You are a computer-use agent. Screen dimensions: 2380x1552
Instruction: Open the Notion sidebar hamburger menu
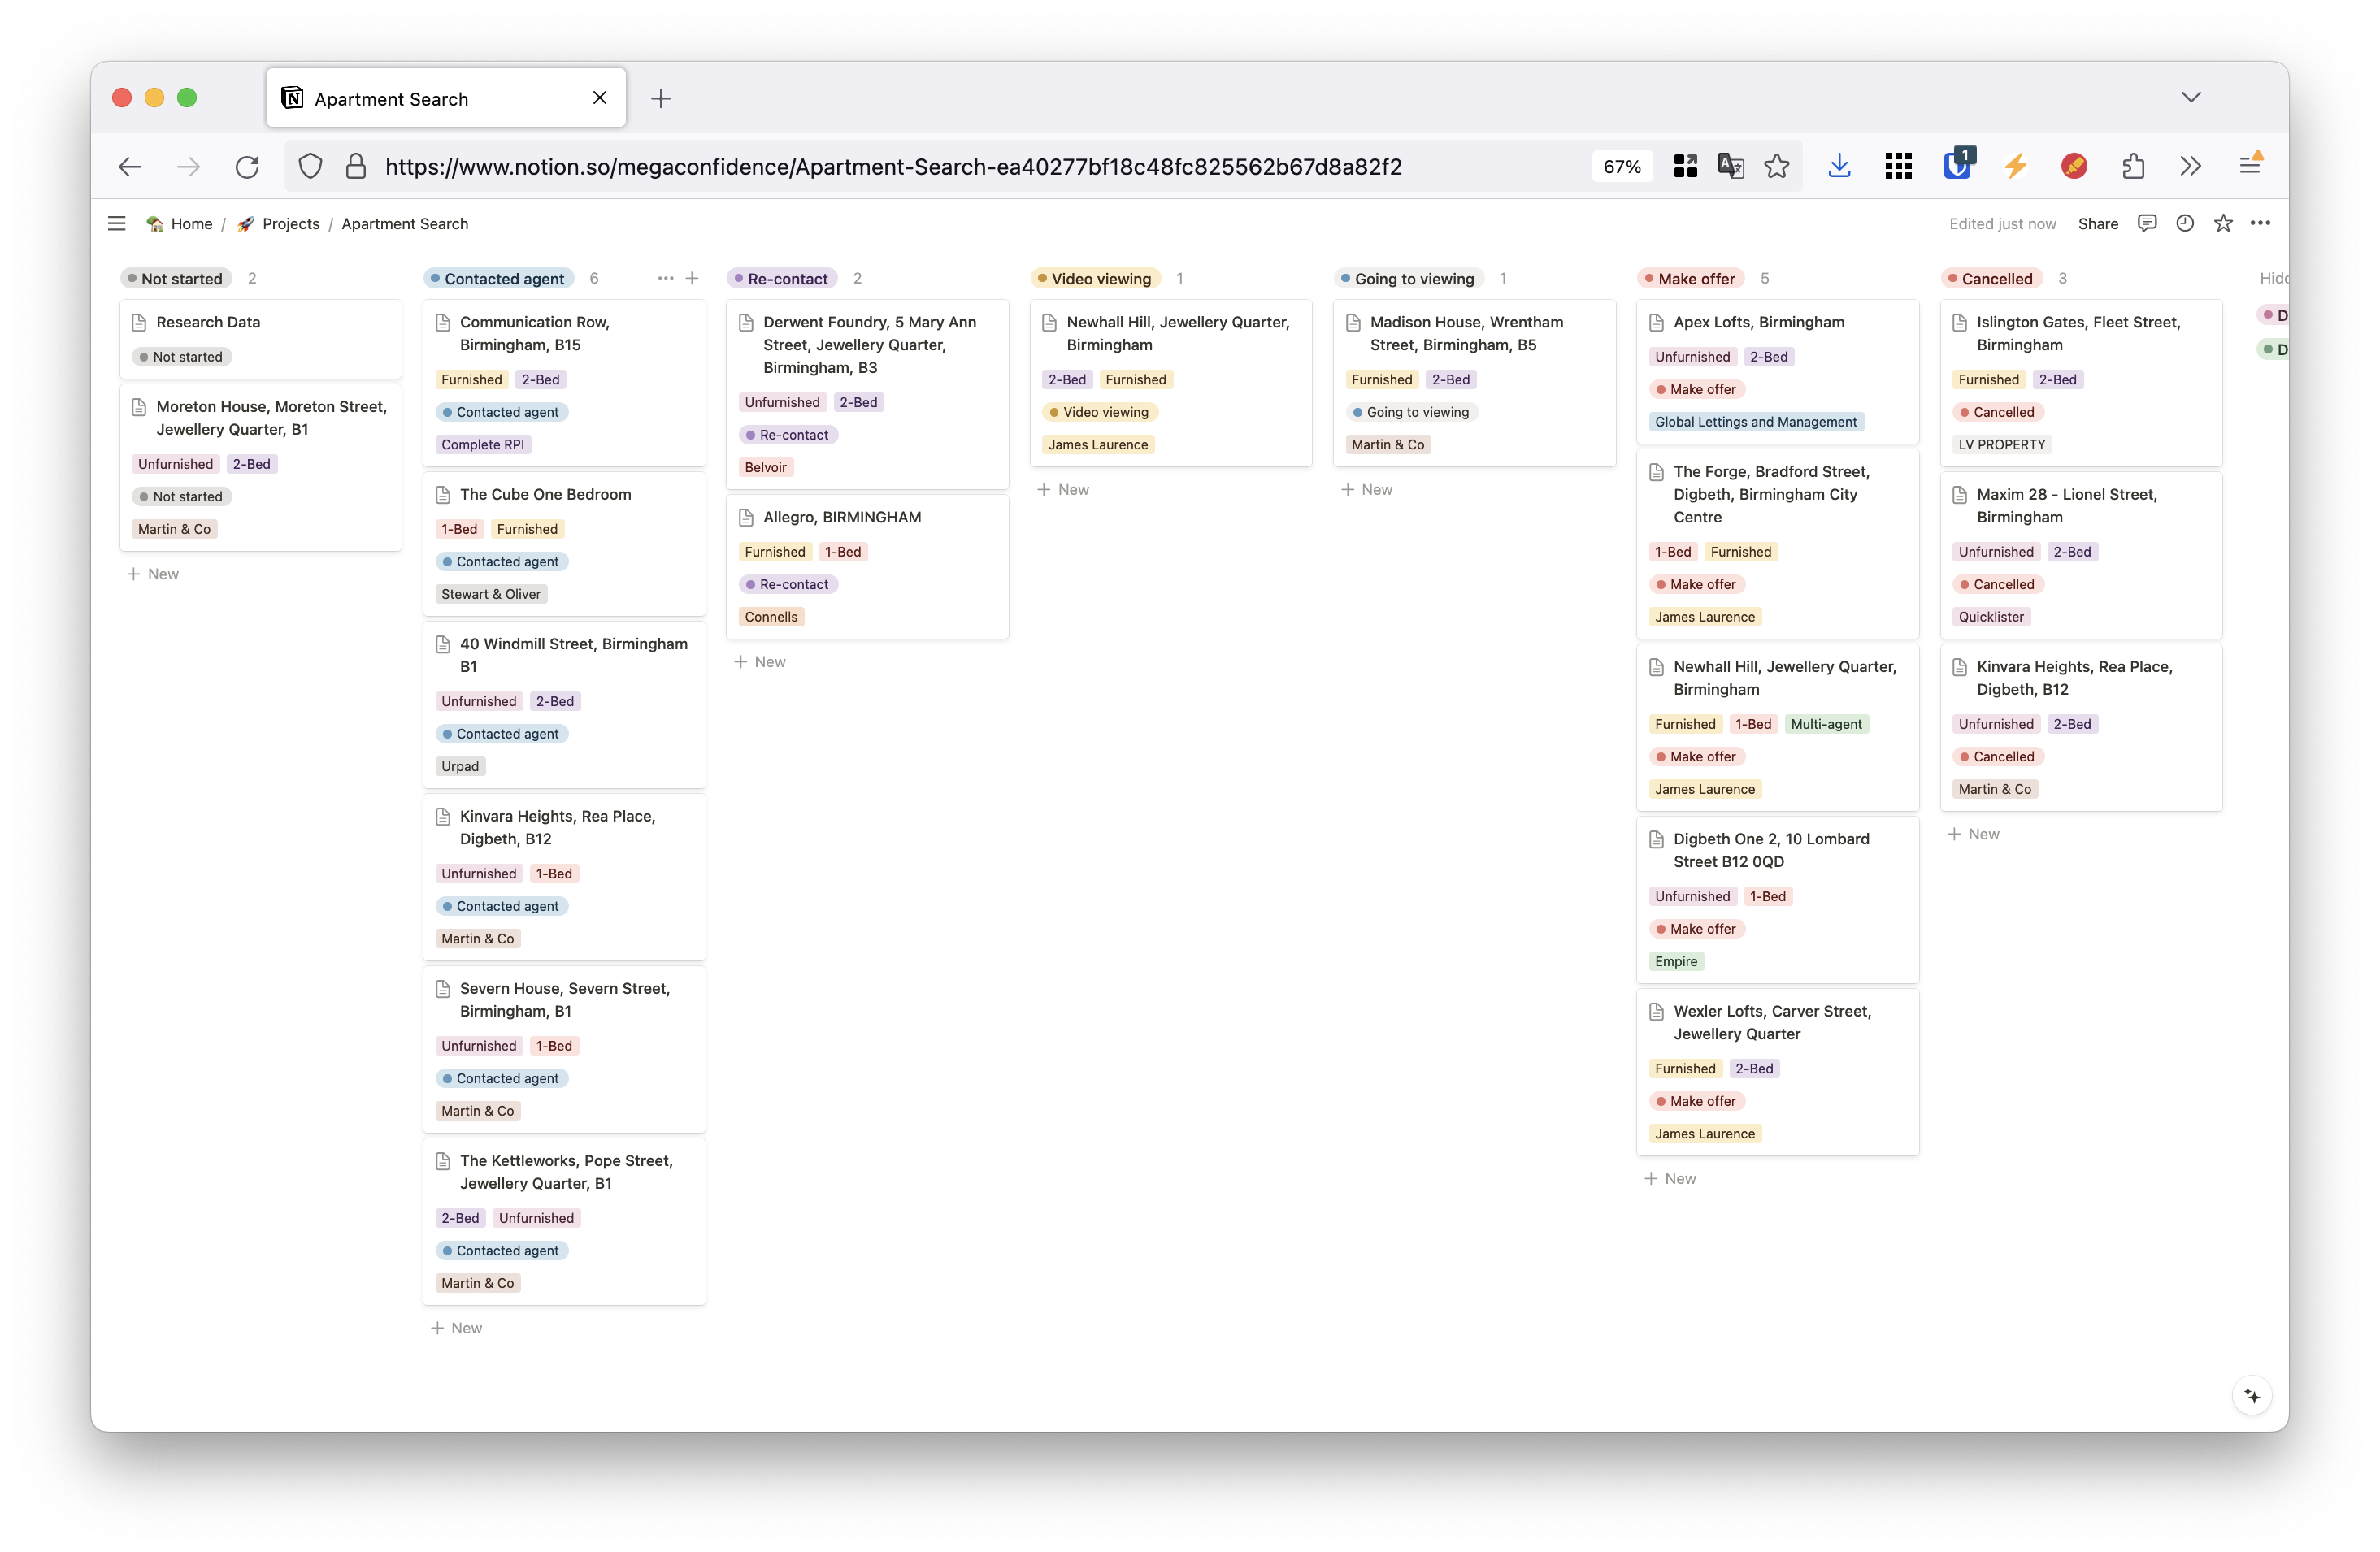[x=117, y=223]
